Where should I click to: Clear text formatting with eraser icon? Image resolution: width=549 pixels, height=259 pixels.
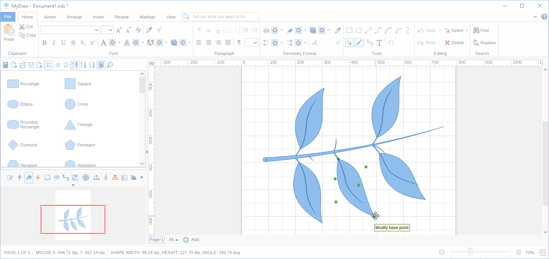(x=139, y=30)
